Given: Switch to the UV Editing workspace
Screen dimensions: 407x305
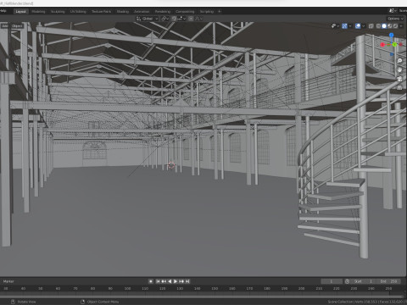Looking at the screenshot, I should coord(78,12).
